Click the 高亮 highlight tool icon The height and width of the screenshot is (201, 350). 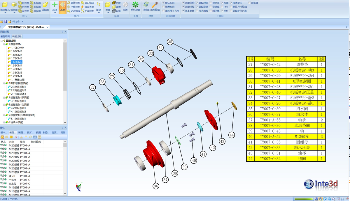pyautogui.click(x=62, y=6)
